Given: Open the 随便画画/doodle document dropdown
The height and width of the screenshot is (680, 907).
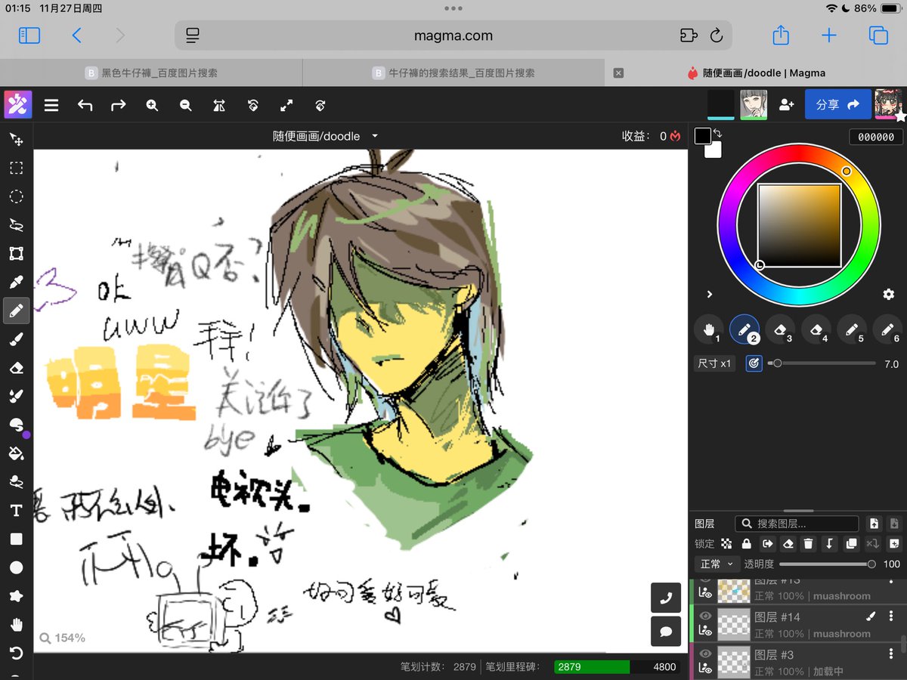Looking at the screenshot, I should pos(326,137).
